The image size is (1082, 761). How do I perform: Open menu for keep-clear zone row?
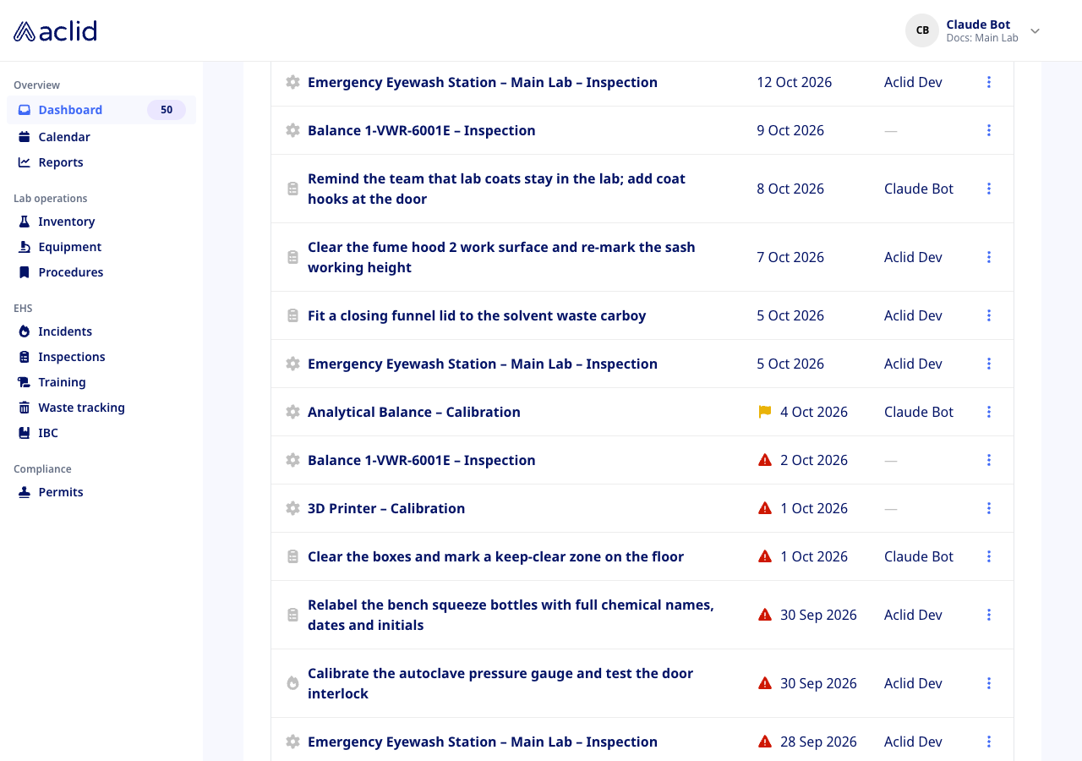tap(989, 556)
